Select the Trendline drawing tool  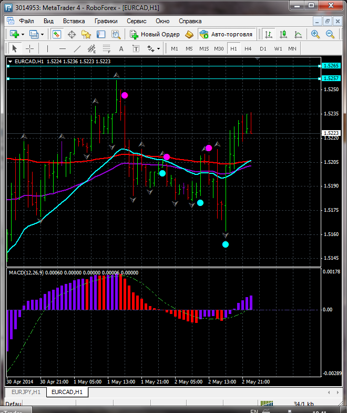(x=77, y=48)
